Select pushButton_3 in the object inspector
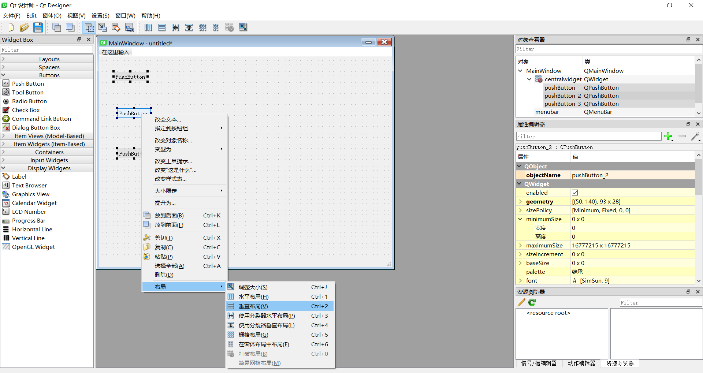Image resolution: width=703 pixels, height=373 pixels. coord(562,104)
